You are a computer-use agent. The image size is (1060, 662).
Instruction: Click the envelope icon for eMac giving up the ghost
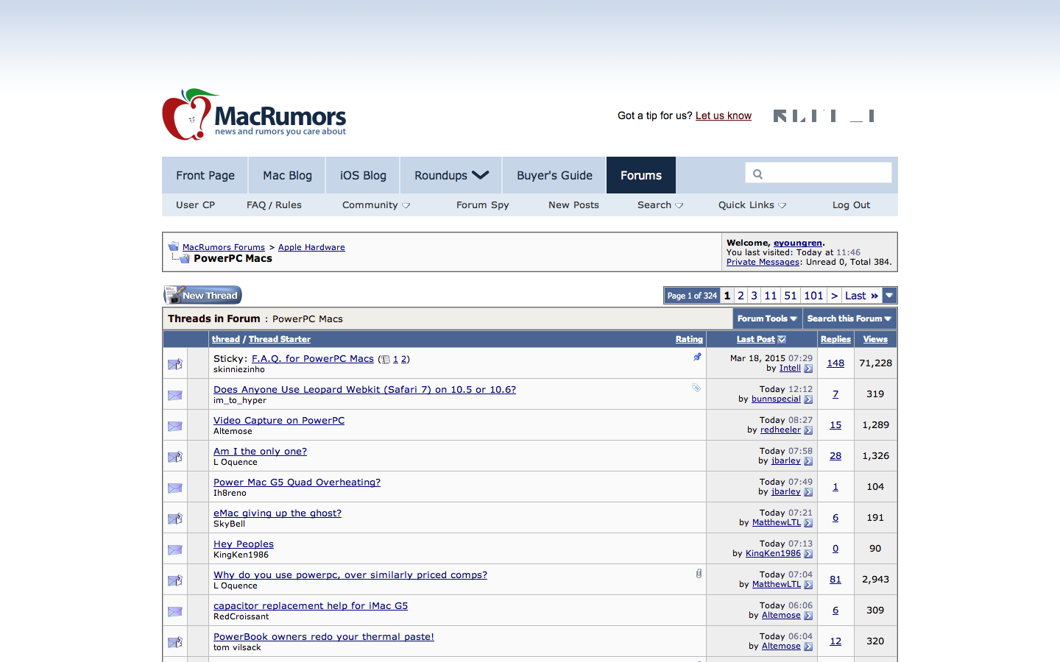[x=175, y=519]
